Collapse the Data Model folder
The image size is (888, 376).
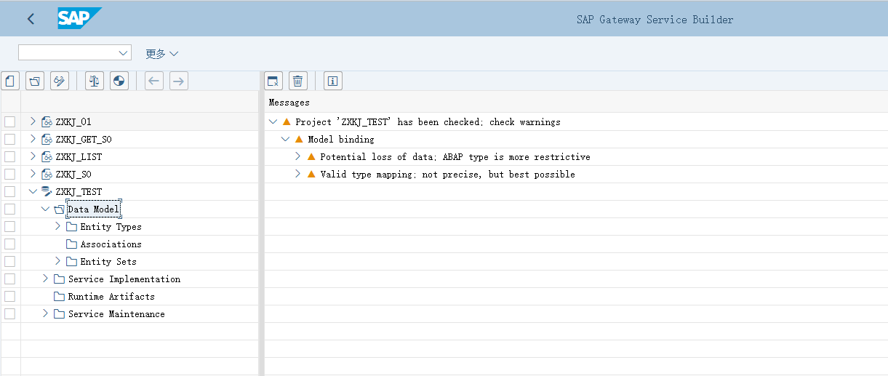pos(45,209)
